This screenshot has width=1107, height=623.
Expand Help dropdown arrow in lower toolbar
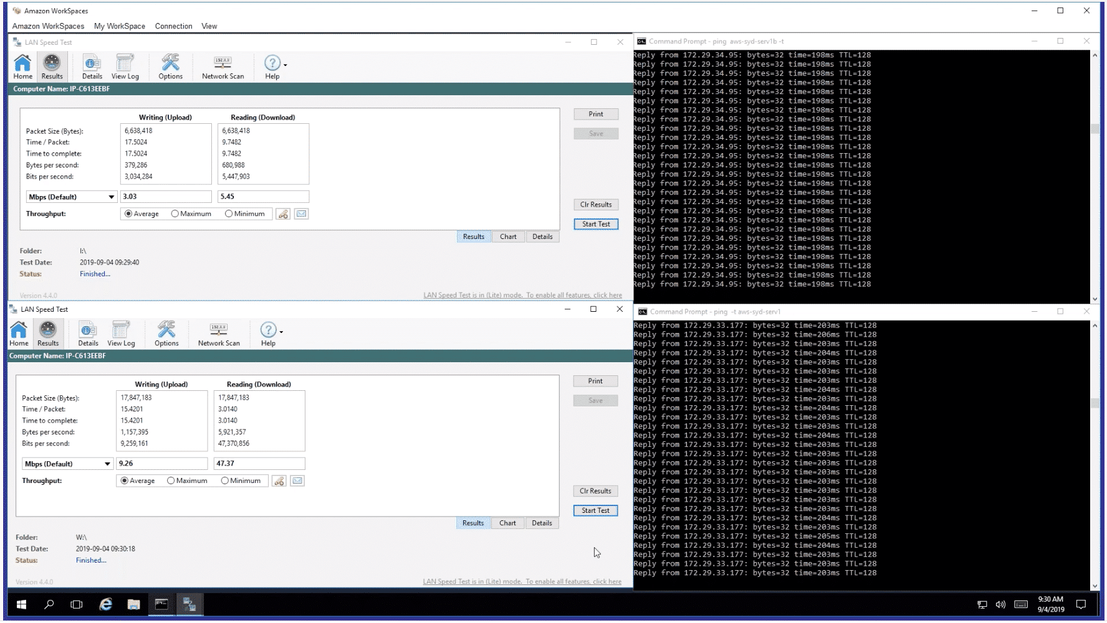(x=282, y=332)
